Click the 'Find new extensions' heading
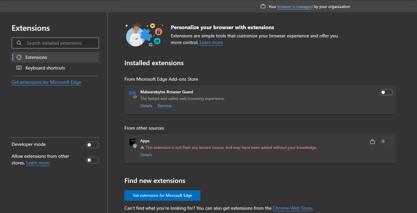Screen dimensions: 417x213 point(155,181)
